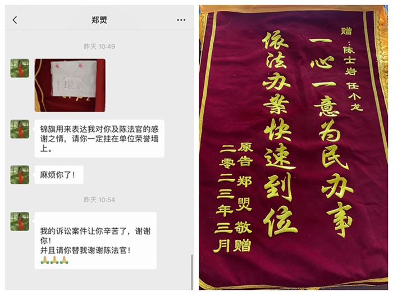
Task: Click the 原告郑煚敬赠 signature on banner
Action: [x=243, y=197]
